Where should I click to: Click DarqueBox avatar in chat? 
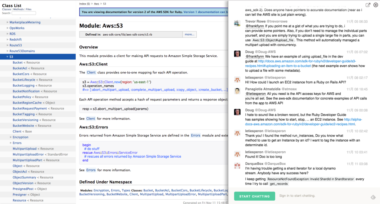click(237, 165)
